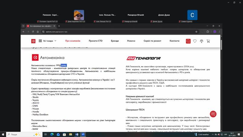Open the wishlist heart icon
The height and width of the screenshot is (137, 243).
(195, 41)
